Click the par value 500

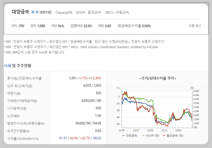tap(99, 93)
